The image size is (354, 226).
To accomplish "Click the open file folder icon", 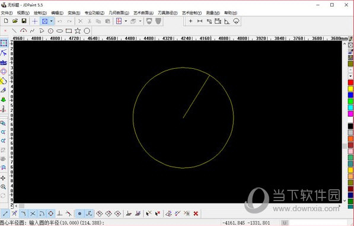I will [15, 21].
